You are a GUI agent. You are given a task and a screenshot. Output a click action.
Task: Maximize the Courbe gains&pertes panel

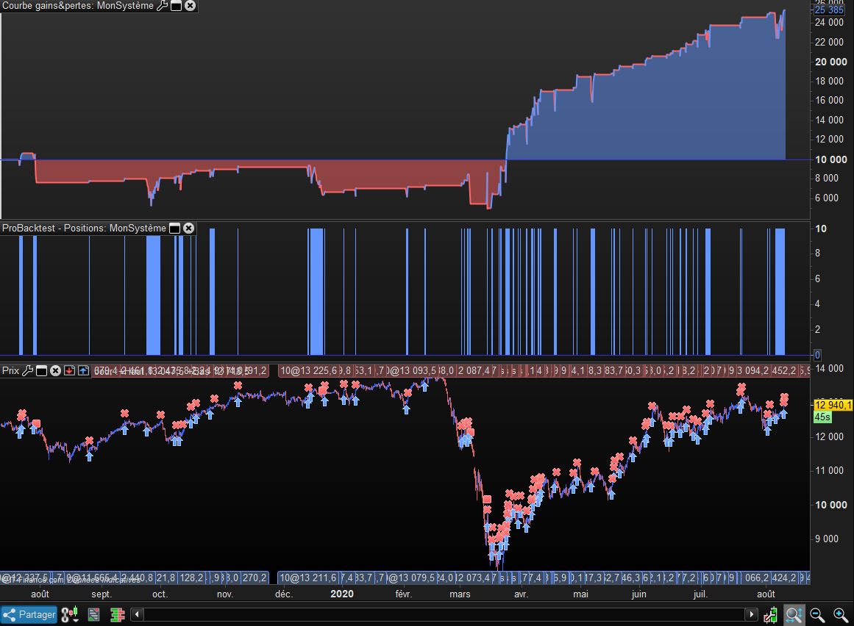tap(176, 6)
